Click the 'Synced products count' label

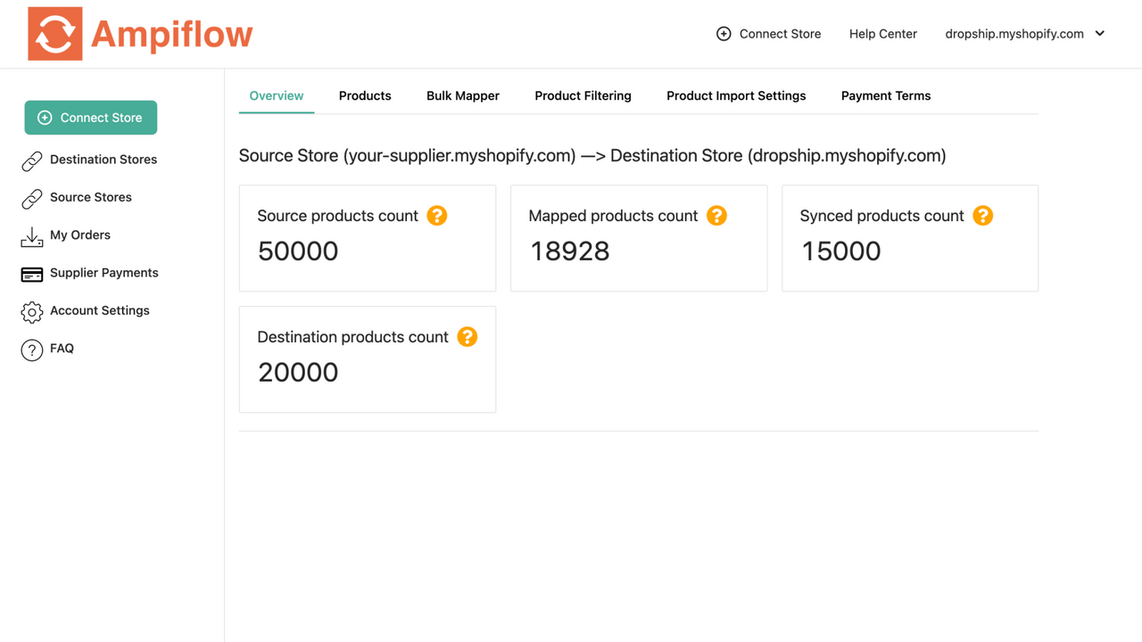(881, 216)
